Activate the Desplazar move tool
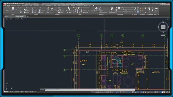This screenshot has height=97, width=173. (x=27, y=8)
